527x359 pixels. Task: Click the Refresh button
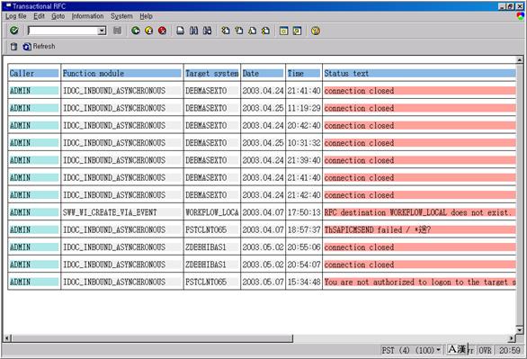pos(39,47)
